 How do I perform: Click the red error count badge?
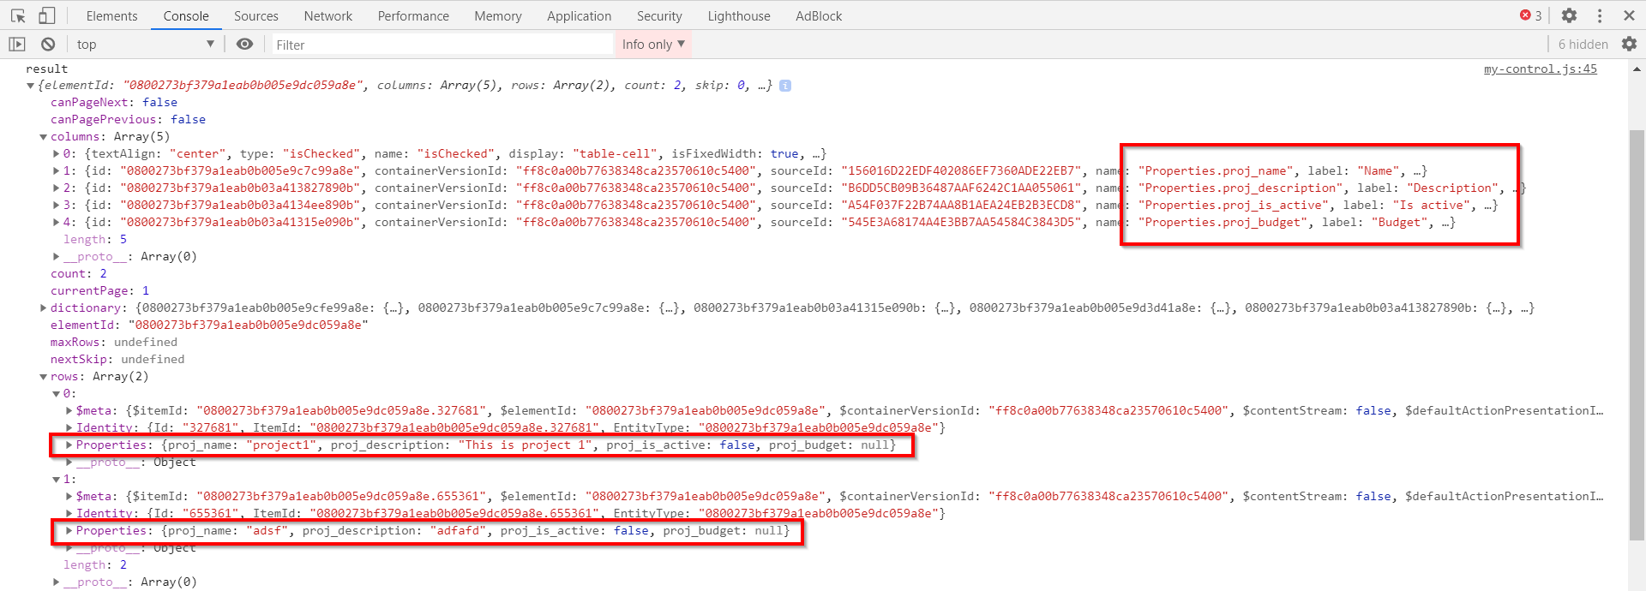click(x=1530, y=15)
